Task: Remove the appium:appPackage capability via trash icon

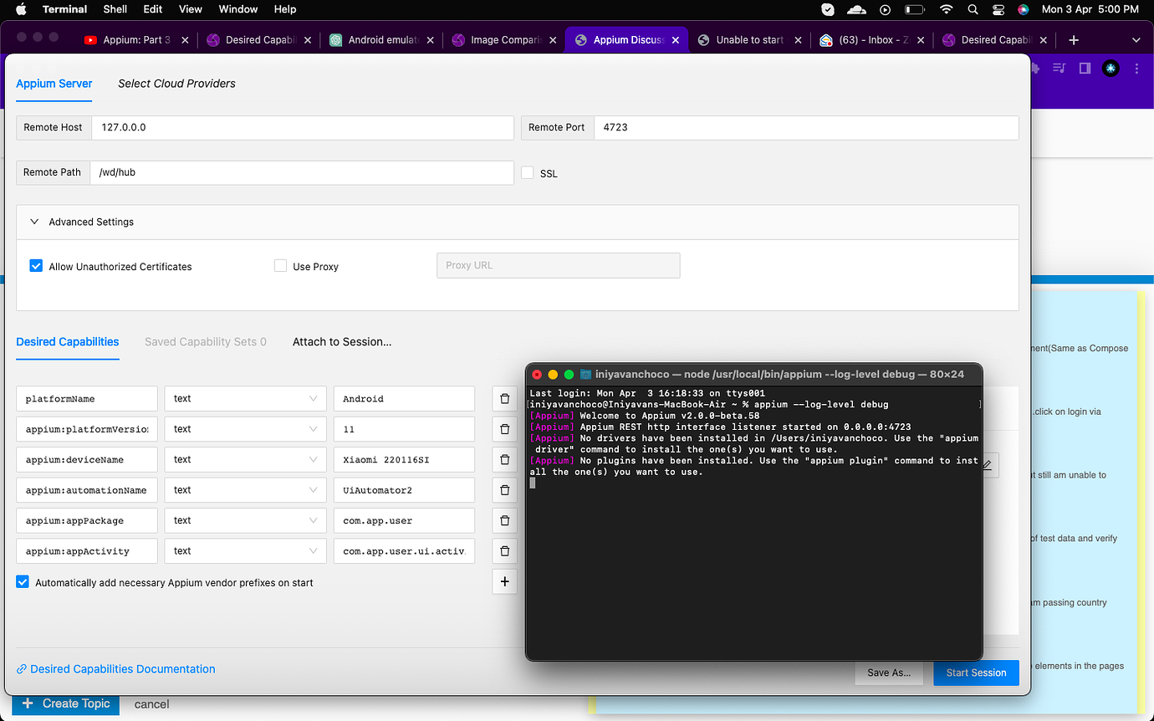Action: tap(504, 521)
